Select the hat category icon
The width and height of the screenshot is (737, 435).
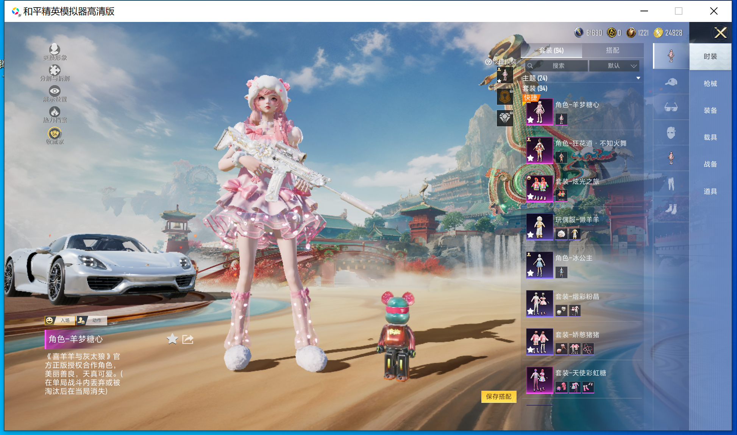coord(671,82)
